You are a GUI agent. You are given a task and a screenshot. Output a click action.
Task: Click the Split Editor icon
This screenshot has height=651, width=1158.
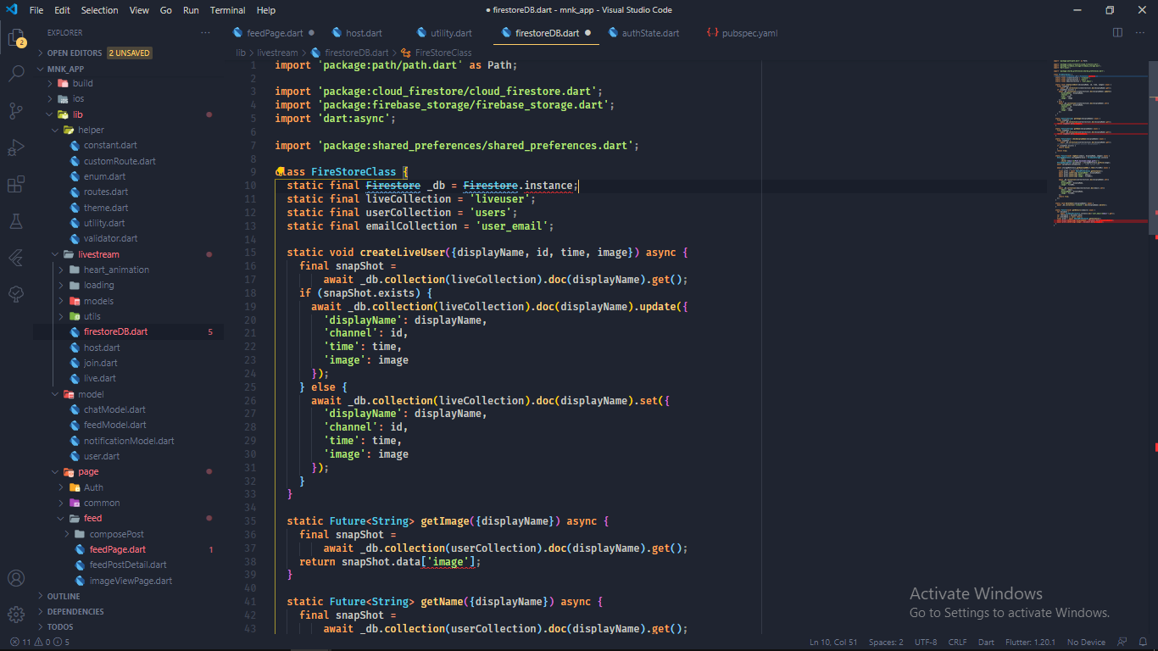(x=1117, y=33)
